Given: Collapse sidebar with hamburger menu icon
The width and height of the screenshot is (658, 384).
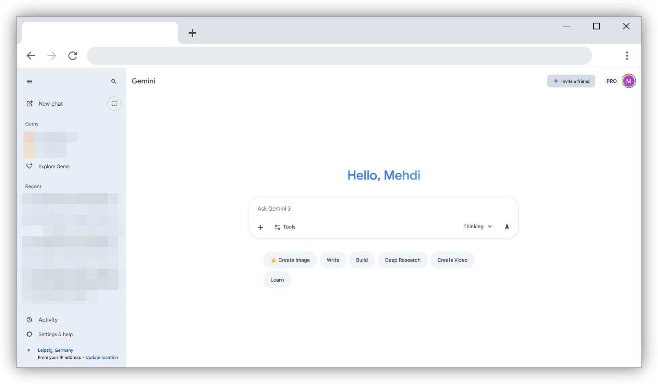Looking at the screenshot, I should [29, 81].
